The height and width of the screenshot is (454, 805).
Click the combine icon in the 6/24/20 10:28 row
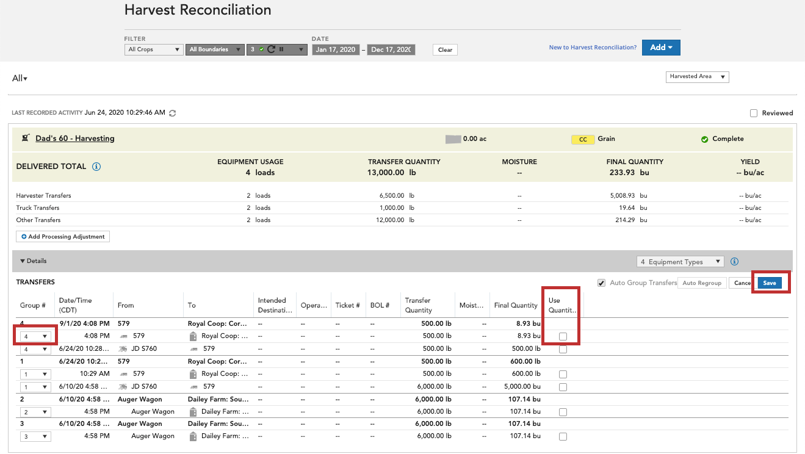(x=124, y=349)
